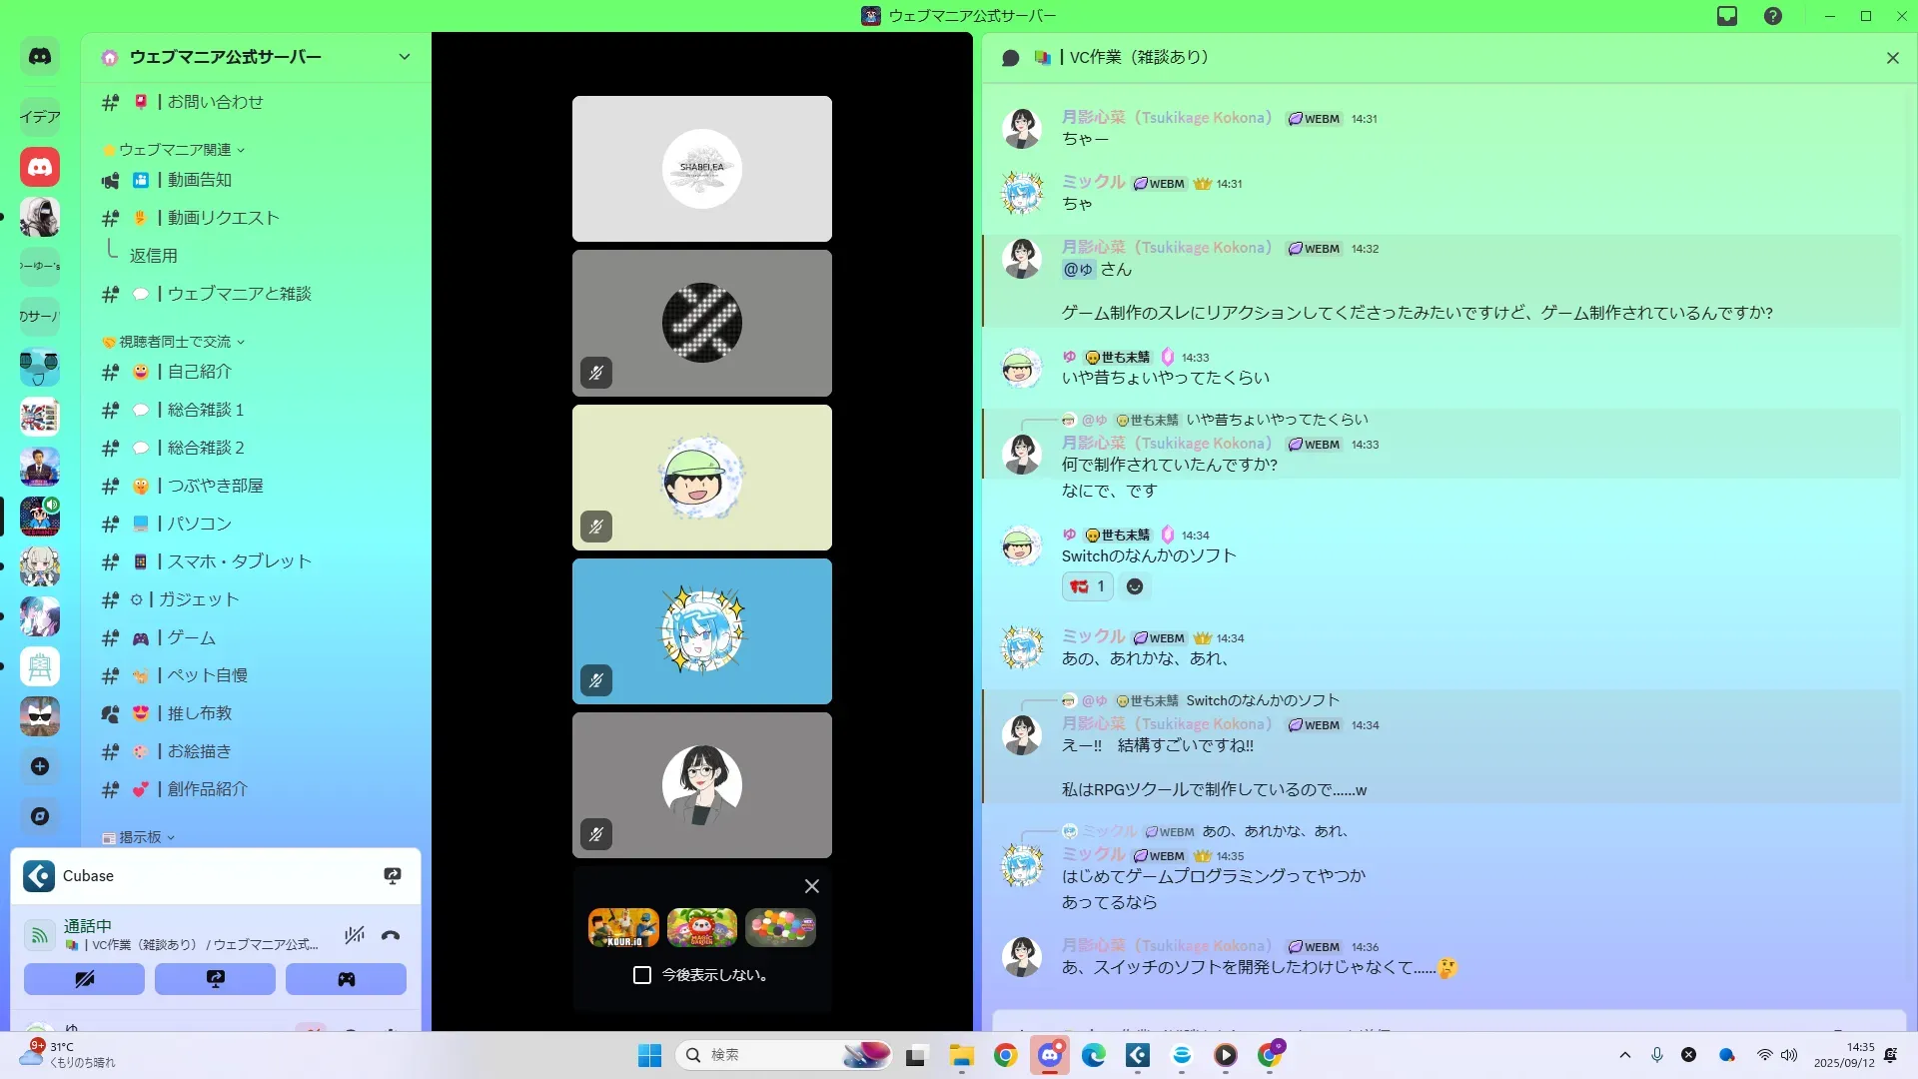Open the ゲーム channel
The image size is (1918, 1079).
(x=191, y=637)
